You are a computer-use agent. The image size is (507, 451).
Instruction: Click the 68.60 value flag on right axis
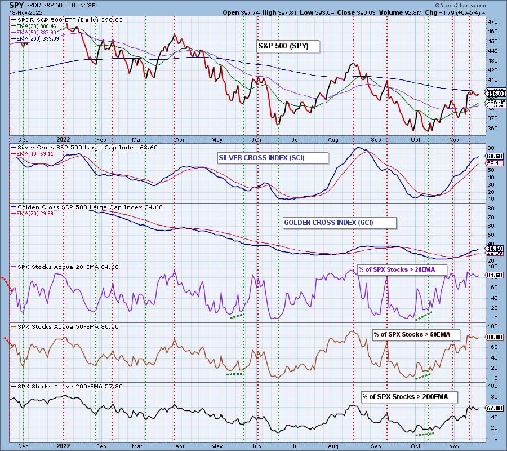(495, 156)
